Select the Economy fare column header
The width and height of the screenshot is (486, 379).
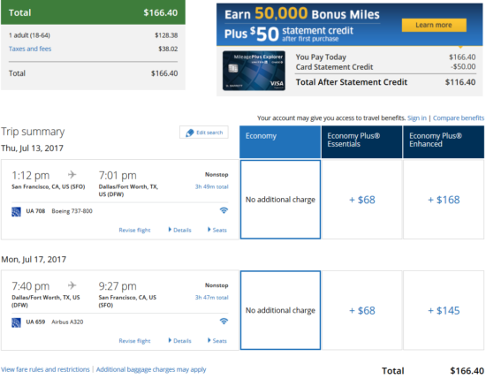[x=280, y=142]
